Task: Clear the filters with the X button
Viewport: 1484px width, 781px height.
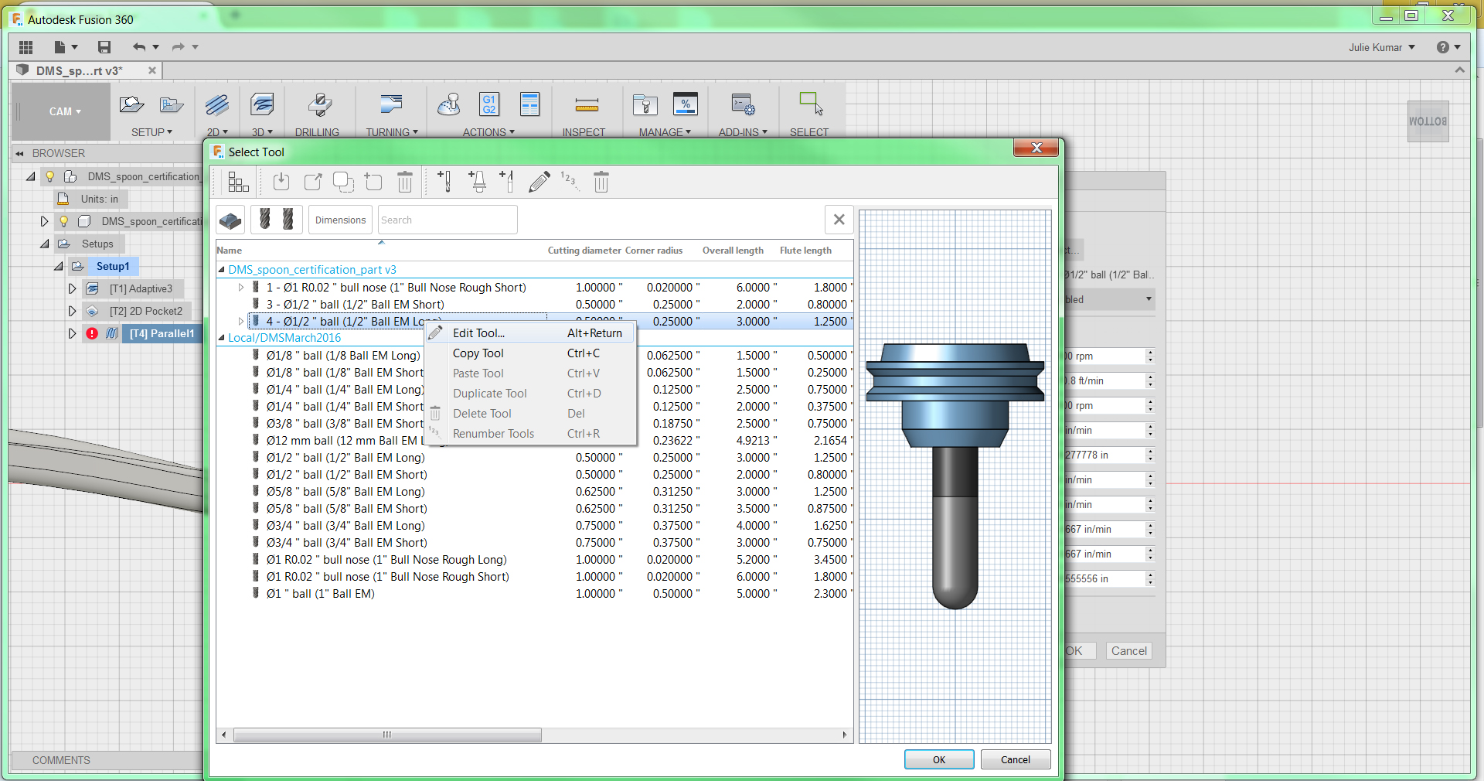Action: [839, 220]
